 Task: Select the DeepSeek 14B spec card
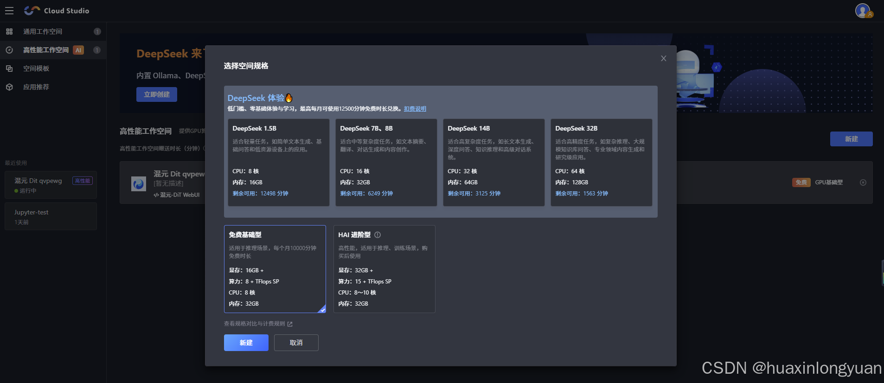pyautogui.click(x=494, y=163)
